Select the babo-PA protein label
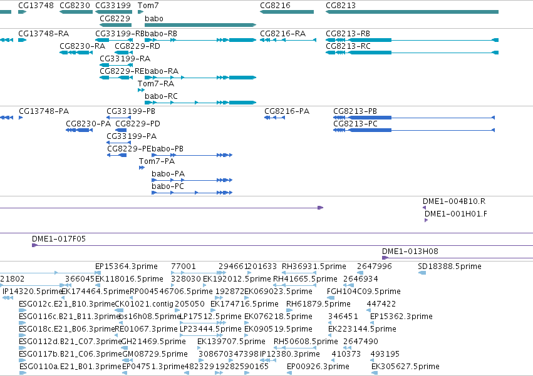Image resolution: width=533 pixels, height=376 pixels. pyautogui.click(x=168, y=175)
